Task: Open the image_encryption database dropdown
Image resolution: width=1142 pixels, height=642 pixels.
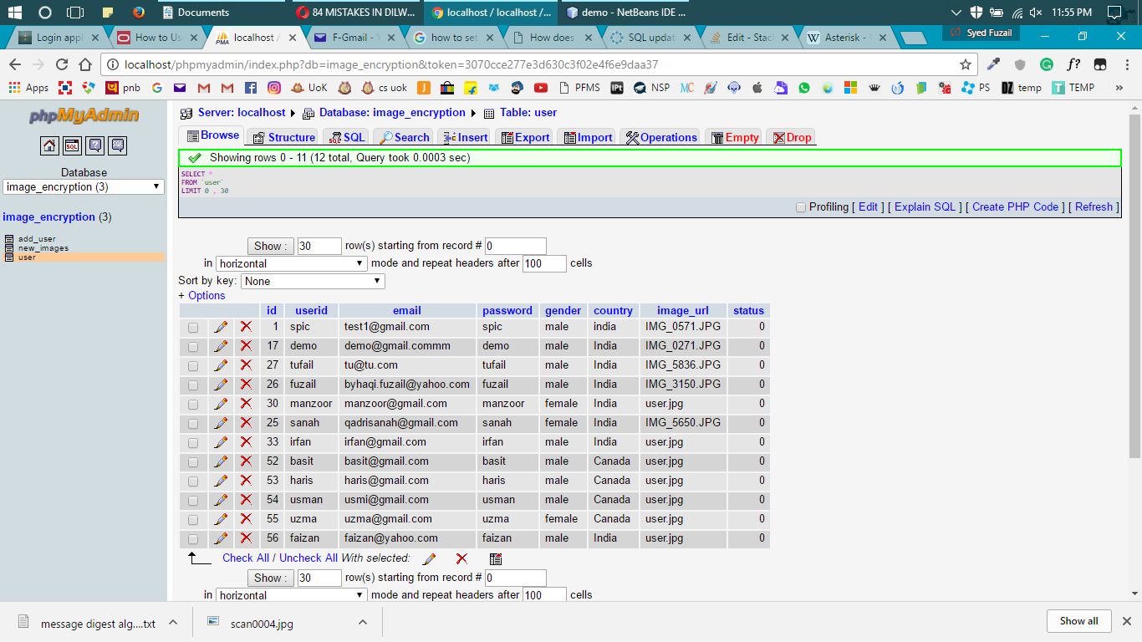Action: pos(84,187)
